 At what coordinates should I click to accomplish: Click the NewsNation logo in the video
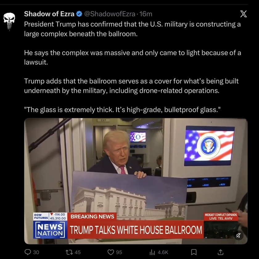[50, 230]
